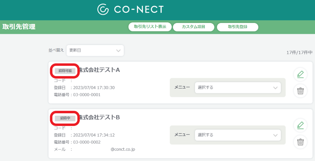315x161 pixels.
Task: Click chevron in テストA 選択する menu
Action: (275, 88)
